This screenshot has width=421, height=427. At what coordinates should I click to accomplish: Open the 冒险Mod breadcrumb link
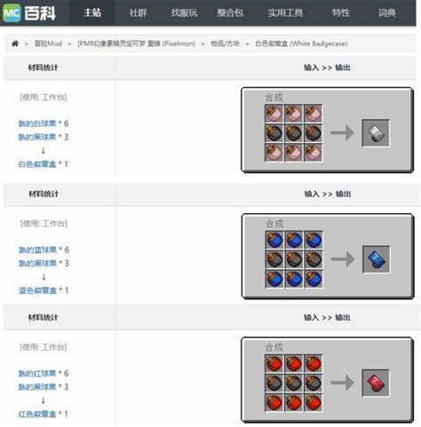[48, 43]
